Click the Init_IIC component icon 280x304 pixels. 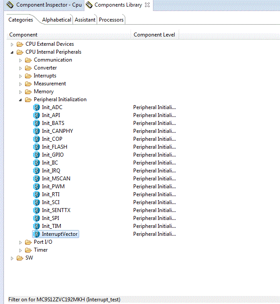tap(36, 163)
